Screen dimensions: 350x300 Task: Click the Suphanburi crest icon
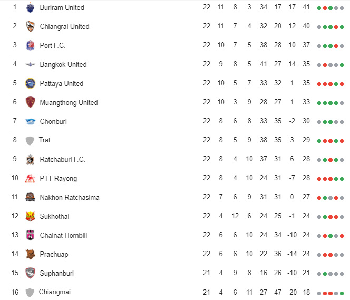30,273
